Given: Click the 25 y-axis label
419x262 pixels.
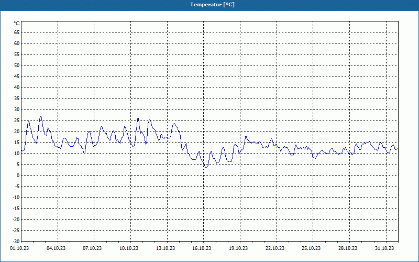Looking at the screenshot, I should [x=17, y=121].
